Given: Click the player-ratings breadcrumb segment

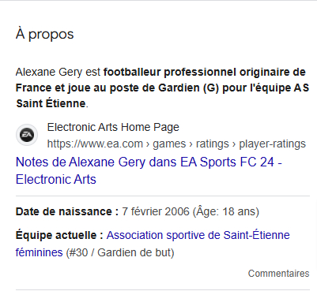Looking at the screenshot, I should [272, 144].
